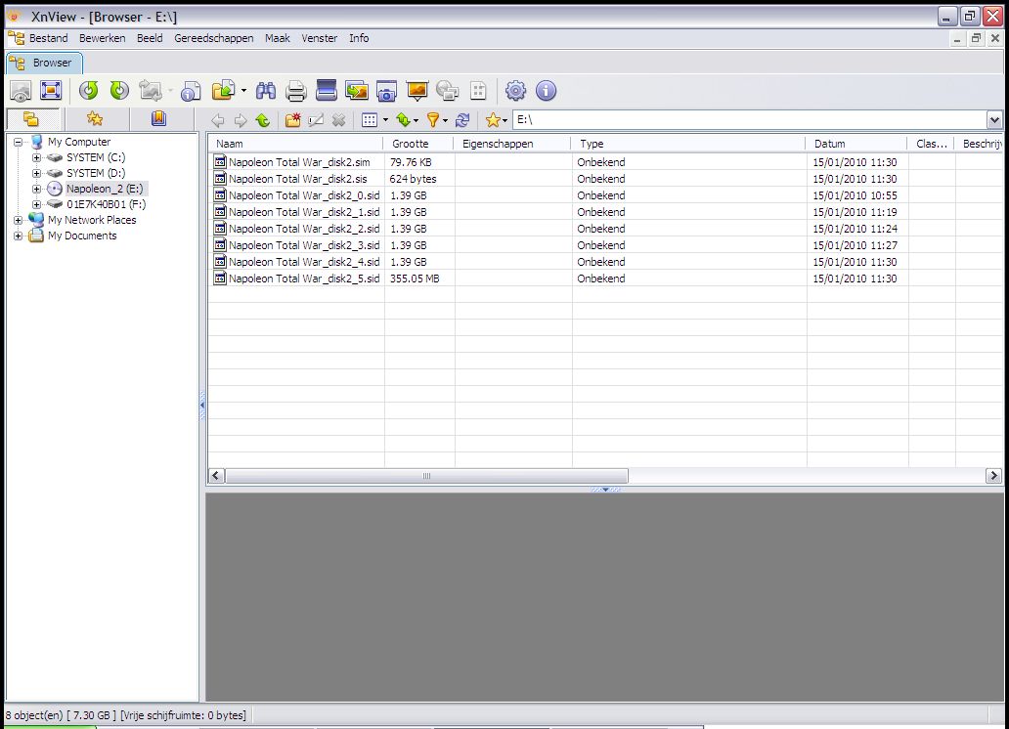
Task: Expand the Napoleon_2 (E:) drive node
Action: pyautogui.click(x=37, y=190)
